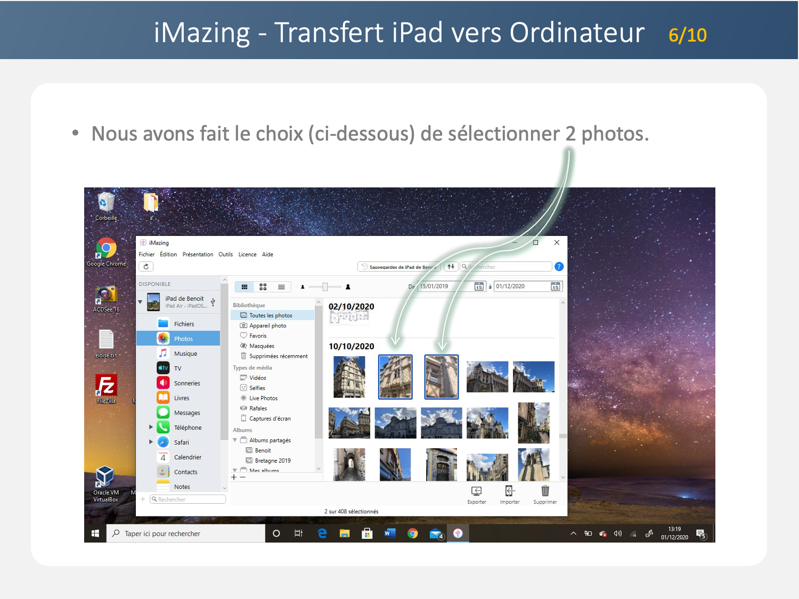The image size is (799, 599).
Task: Click the Exporter icon in bottom toolbar
Action: coord(476,491)
